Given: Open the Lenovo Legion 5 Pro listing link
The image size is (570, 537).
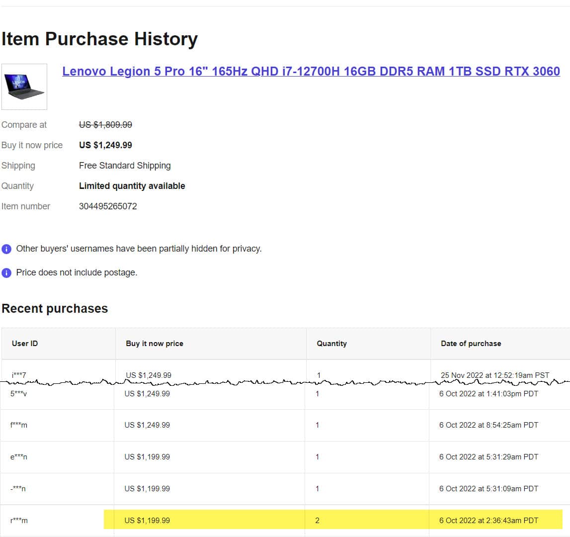Looking at the screenshot, I should pos(311,71).
